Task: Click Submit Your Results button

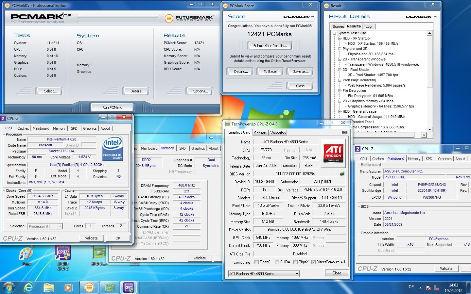Action: coord(270,46)
